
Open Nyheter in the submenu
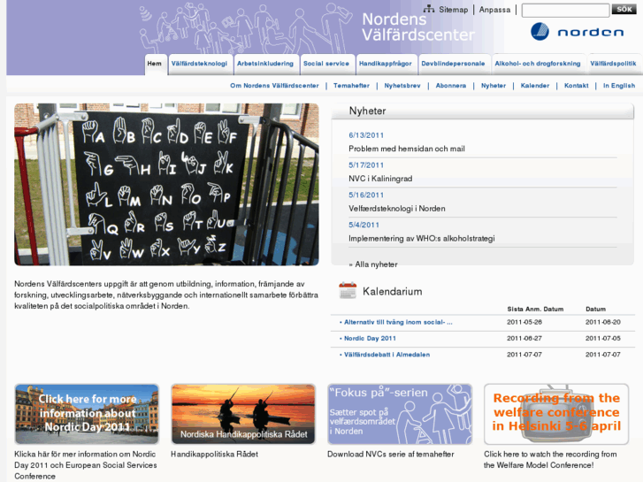494,86
